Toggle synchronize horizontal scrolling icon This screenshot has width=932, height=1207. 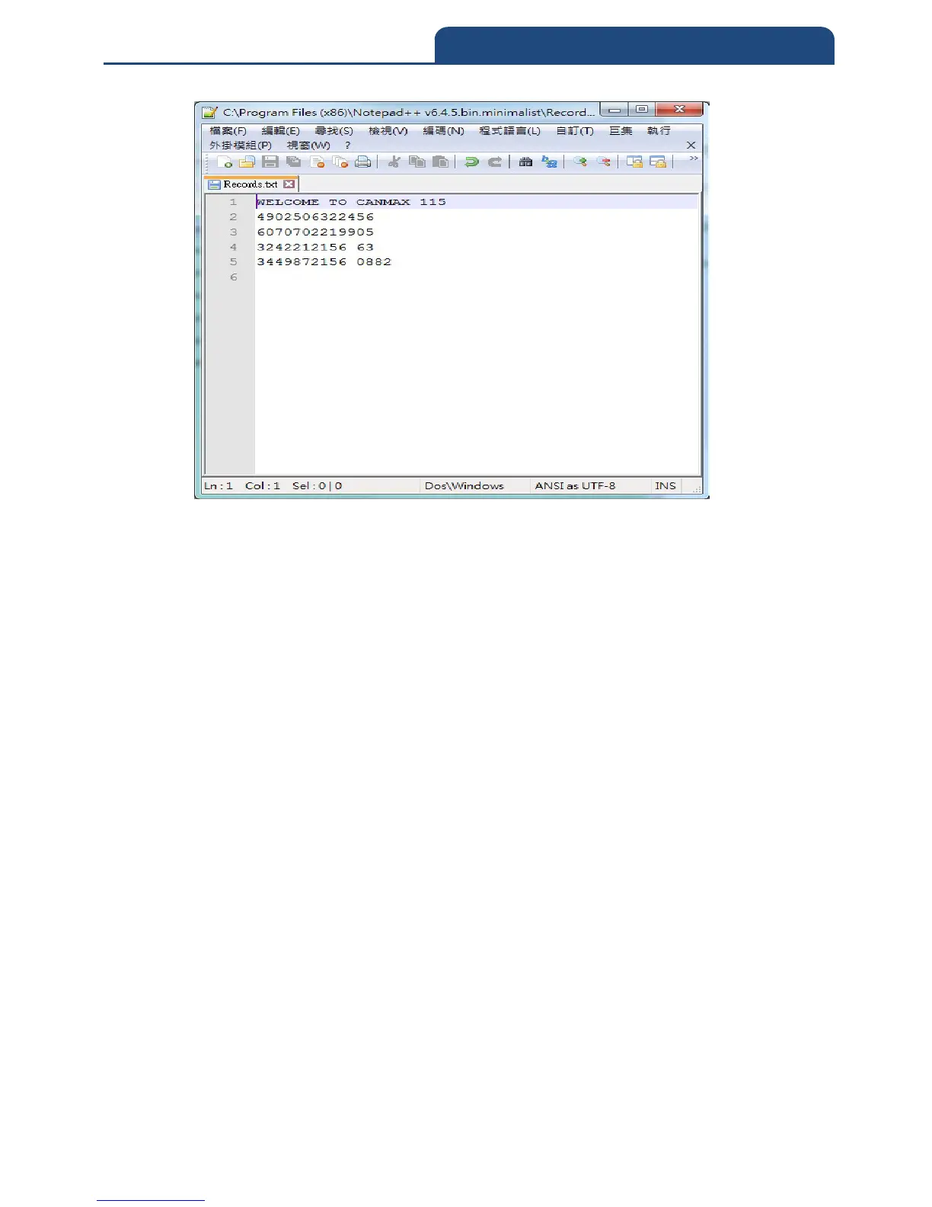pyautogui.click(x=658, y=162)
